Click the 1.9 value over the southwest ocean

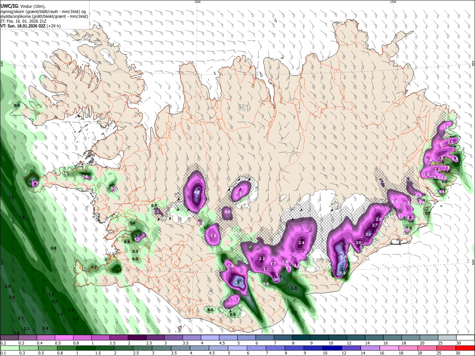tap(16, 333)
